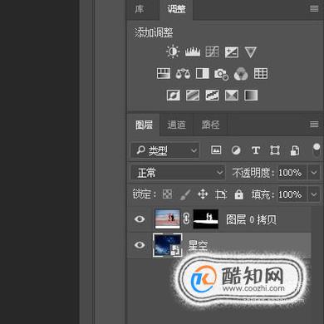Add a Color Balance adjustment
The image size is (324, 324).
tap(183, 74)
